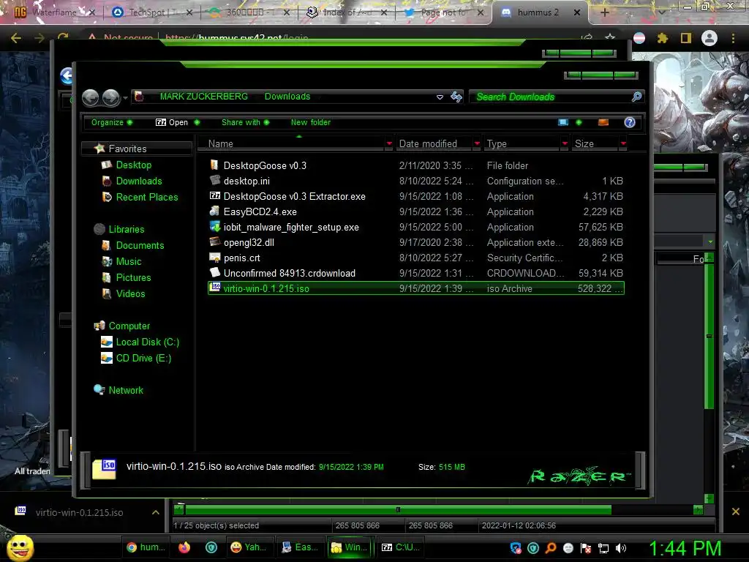
Task: Expand the Open button dropdown arrow
Action: 197,122
